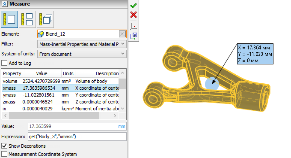This screenshot has width=291, height=158.
Task: Clear the Blend_12 element selection
Action: pos(122,34)
